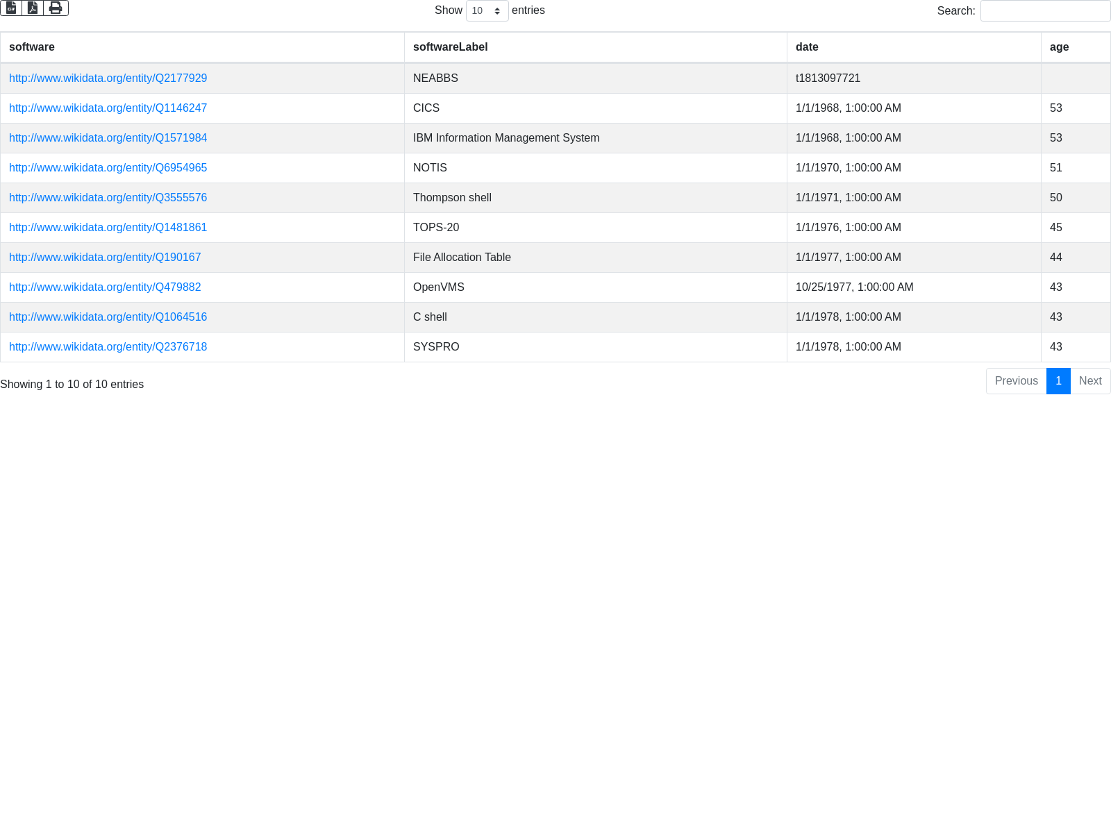Export the table as CSV
Image resolution: width=1111 pixels, height=833 pixels.
pyautogui.click(x=11, y=8)
